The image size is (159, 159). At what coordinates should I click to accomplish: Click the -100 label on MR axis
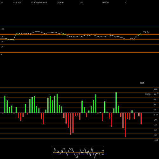[x=156, y=140]
